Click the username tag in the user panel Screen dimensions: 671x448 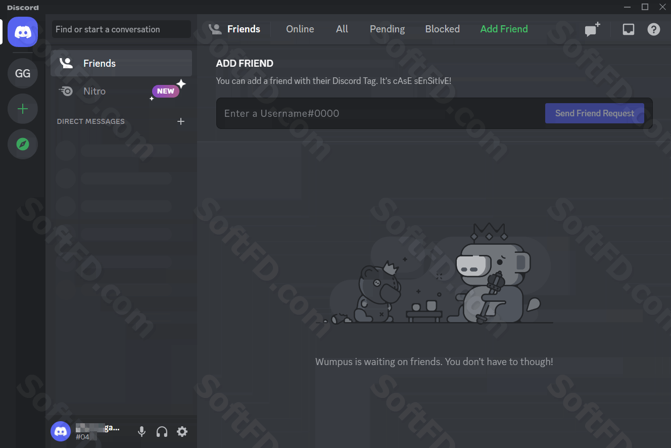[98, 431]
